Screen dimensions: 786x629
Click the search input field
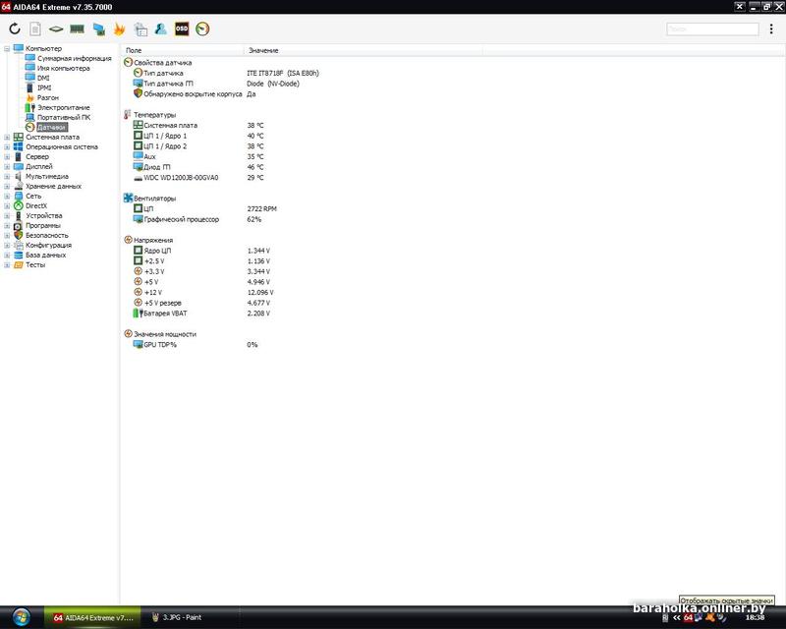(x=712, y=29)
